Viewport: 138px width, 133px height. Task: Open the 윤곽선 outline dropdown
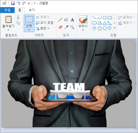point(126,17)
